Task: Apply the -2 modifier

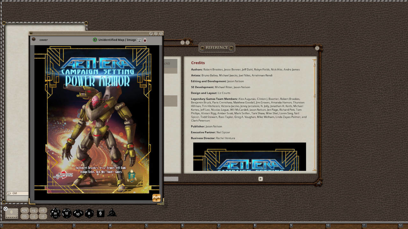Action: tap(34, 216)
